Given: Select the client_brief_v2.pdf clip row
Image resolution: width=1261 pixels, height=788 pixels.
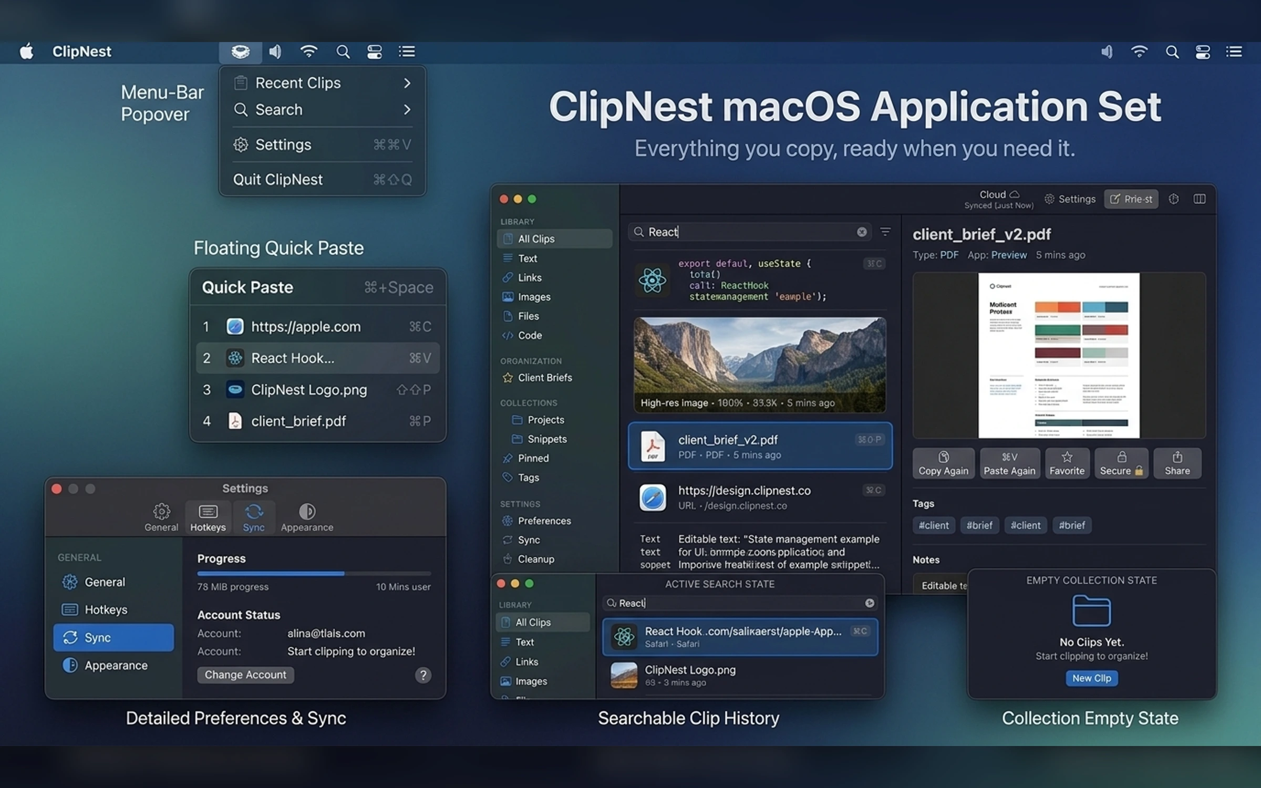Looking at the screenshot, I should pos(760,446).
